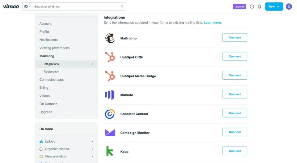Screen dimensions: 297x163
Task: Connect Campaign Monitor
Action: (235, 132)
